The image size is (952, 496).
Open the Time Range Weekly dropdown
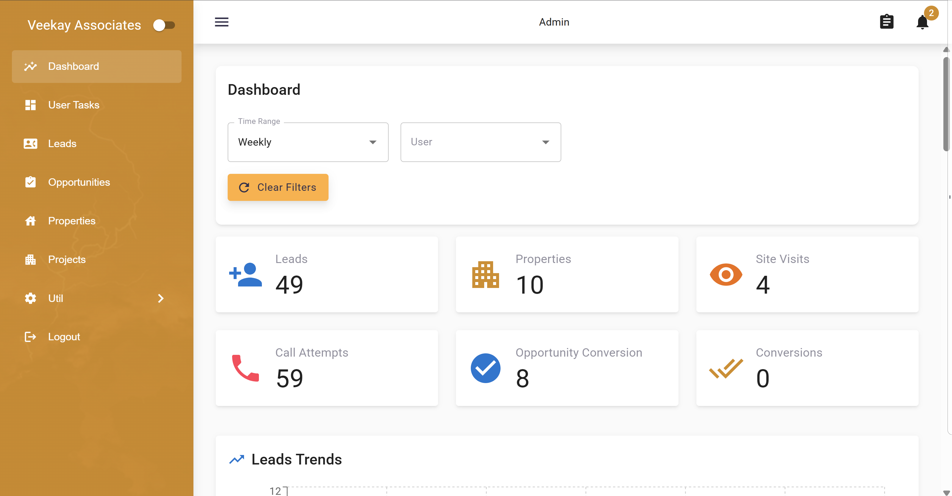click(308, 142)
